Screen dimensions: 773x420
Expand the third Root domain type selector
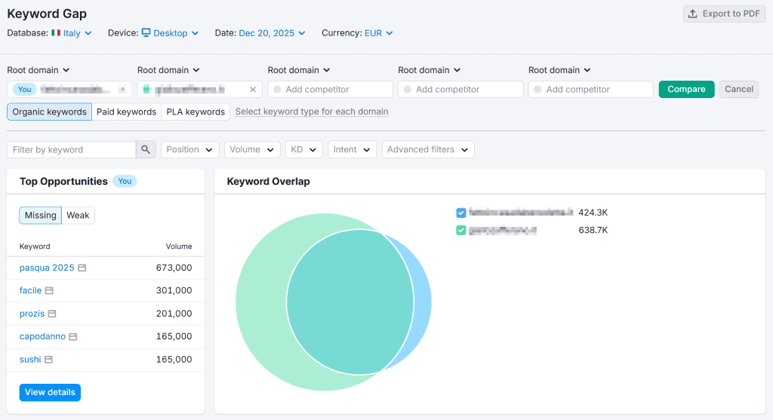click(299, 70)
